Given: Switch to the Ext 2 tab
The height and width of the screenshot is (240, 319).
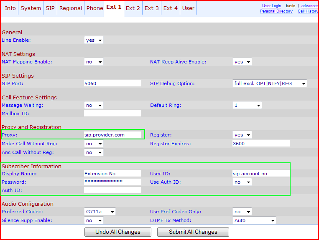Looking at the screenshot, I should [133, 8].
